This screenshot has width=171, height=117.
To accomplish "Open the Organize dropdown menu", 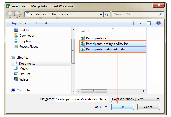I will (18, 23).
